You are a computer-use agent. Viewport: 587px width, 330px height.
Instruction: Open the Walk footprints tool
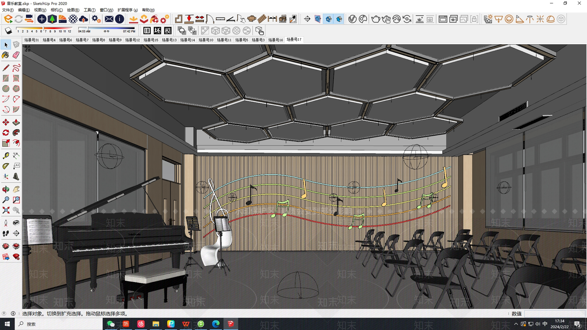(6, 233)
